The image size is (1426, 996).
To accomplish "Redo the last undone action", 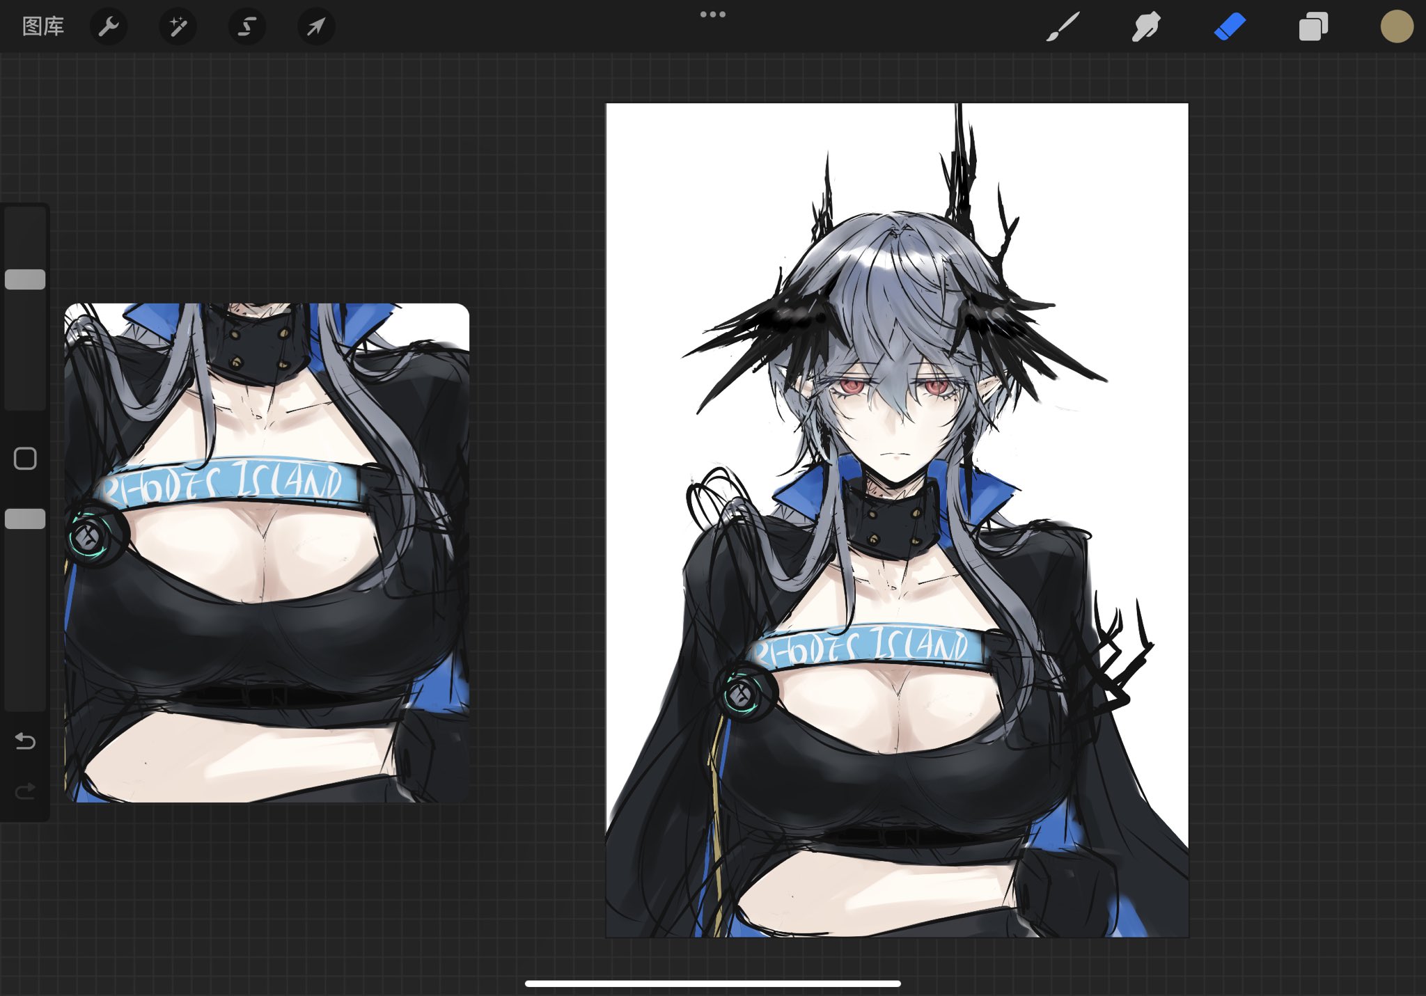I will pos(25,791).
